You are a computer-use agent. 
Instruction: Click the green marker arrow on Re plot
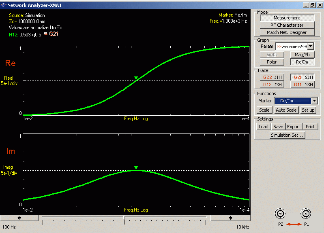(136, 78)
